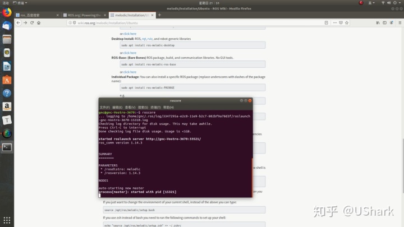
Task: Open input method language dropdown in top bar
Action: (371, 3)
